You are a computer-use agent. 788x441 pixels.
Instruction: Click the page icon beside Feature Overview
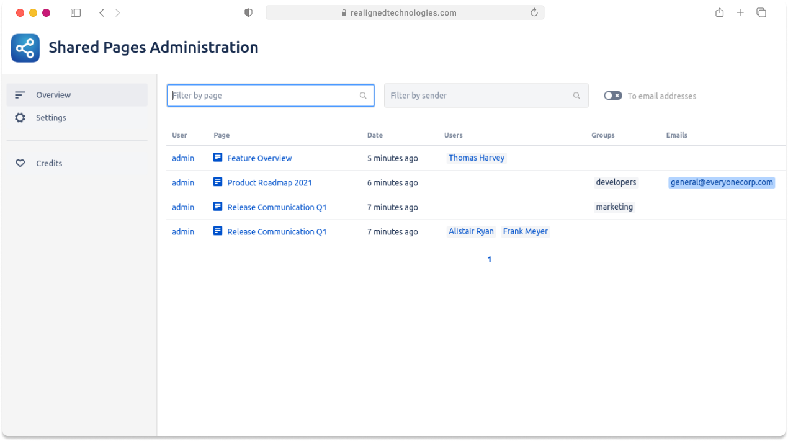(x=218, y=158)
